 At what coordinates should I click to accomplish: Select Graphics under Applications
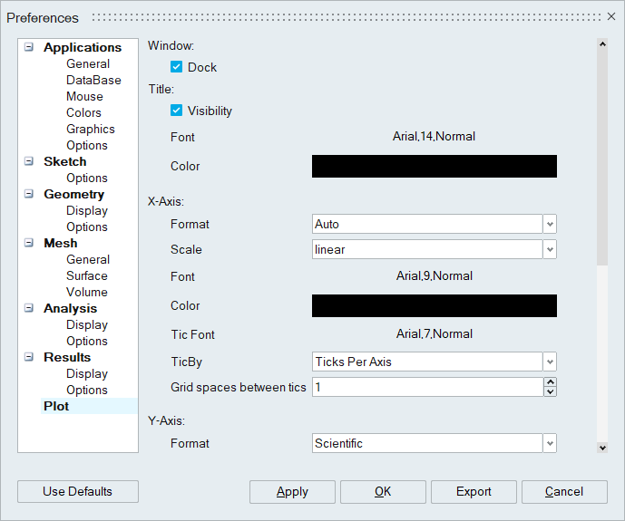[x=90, y=129]
